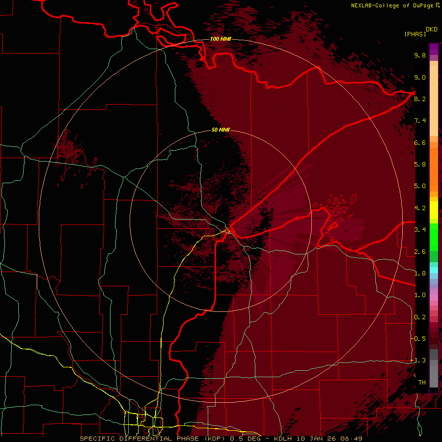Select the 3.4 legend value

420,230
